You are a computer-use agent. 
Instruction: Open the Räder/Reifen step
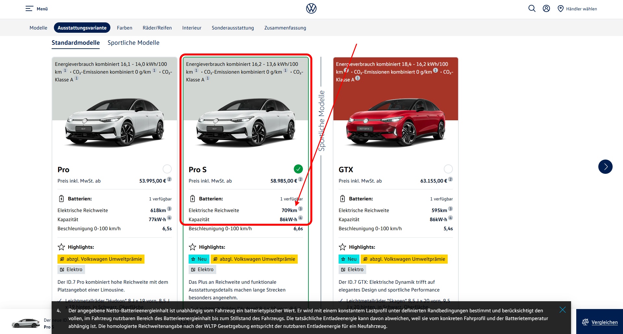[x=157, y=28]
